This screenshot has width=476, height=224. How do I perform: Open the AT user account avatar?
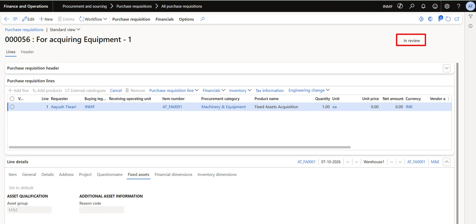point(470,6)
